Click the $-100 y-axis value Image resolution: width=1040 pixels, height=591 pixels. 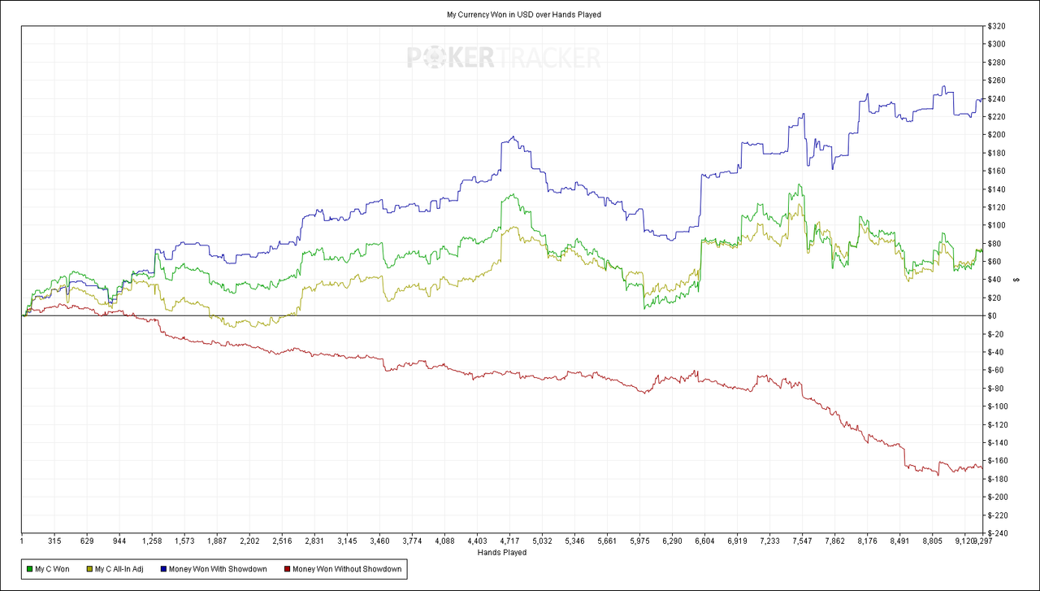point(997,406)
